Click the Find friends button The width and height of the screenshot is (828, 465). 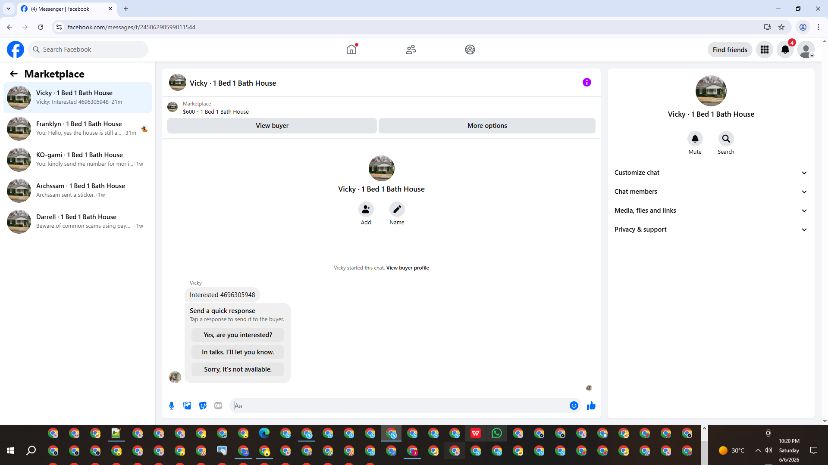[730, 50]
